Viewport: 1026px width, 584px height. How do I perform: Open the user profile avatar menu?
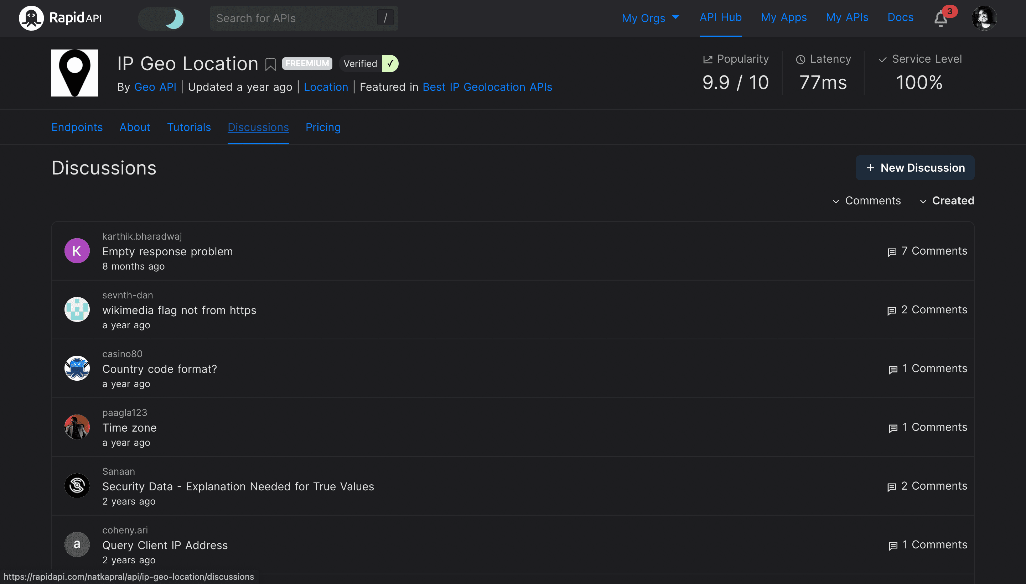coord(984,18)
